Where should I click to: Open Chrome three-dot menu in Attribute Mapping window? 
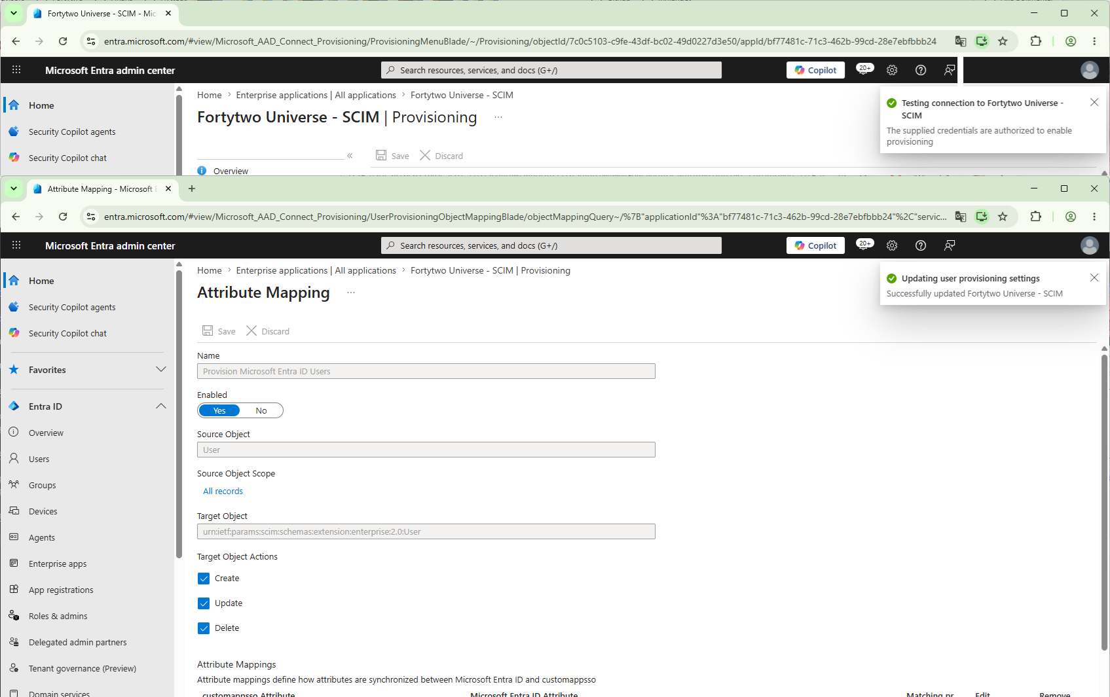[x=1094, y=217]
